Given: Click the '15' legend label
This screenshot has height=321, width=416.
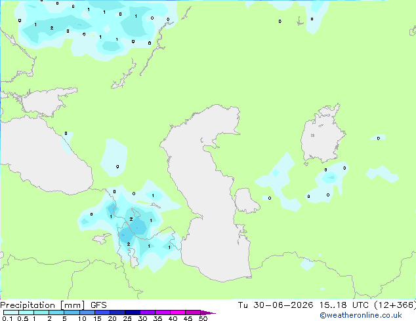Looking at the screenshot, I should (x=97, y=318).
